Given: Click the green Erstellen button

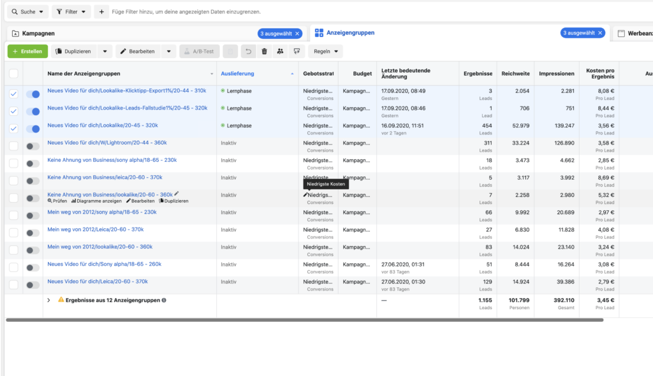Looking at the screenshot, I should pos(27,51).
